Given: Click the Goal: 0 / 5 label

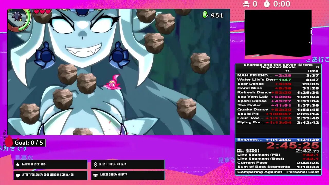Looking at the screenshot, I should pos(29,143).
